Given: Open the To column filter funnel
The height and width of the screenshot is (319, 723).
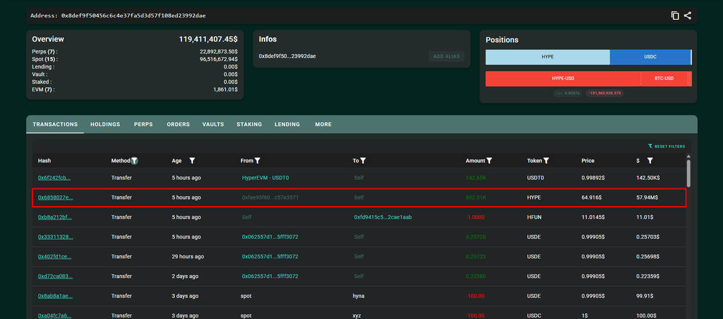Looking at the screenshot, I should tap(363, 161).
